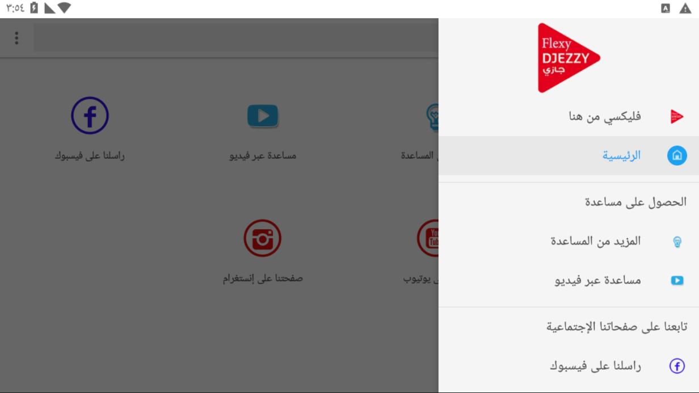Tap the Flexy Djezzy logo in drawer

click(x=569, y=58)
